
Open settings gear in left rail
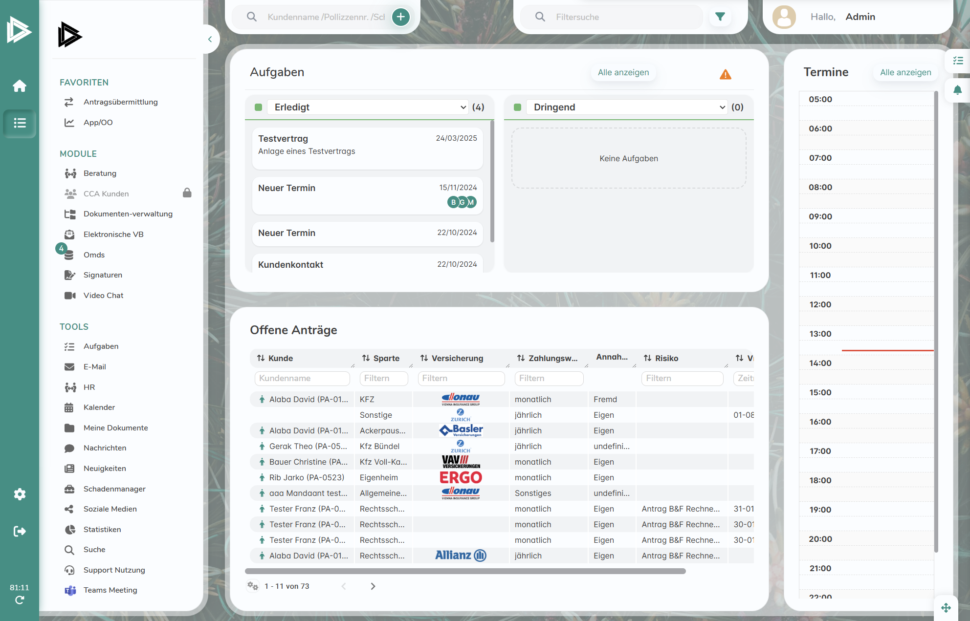point(20,494)
